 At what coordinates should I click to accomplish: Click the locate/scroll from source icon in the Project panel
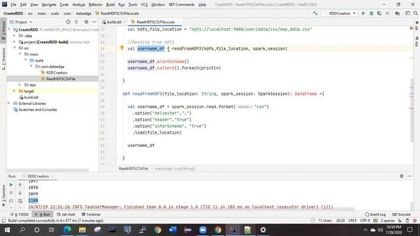68,22
